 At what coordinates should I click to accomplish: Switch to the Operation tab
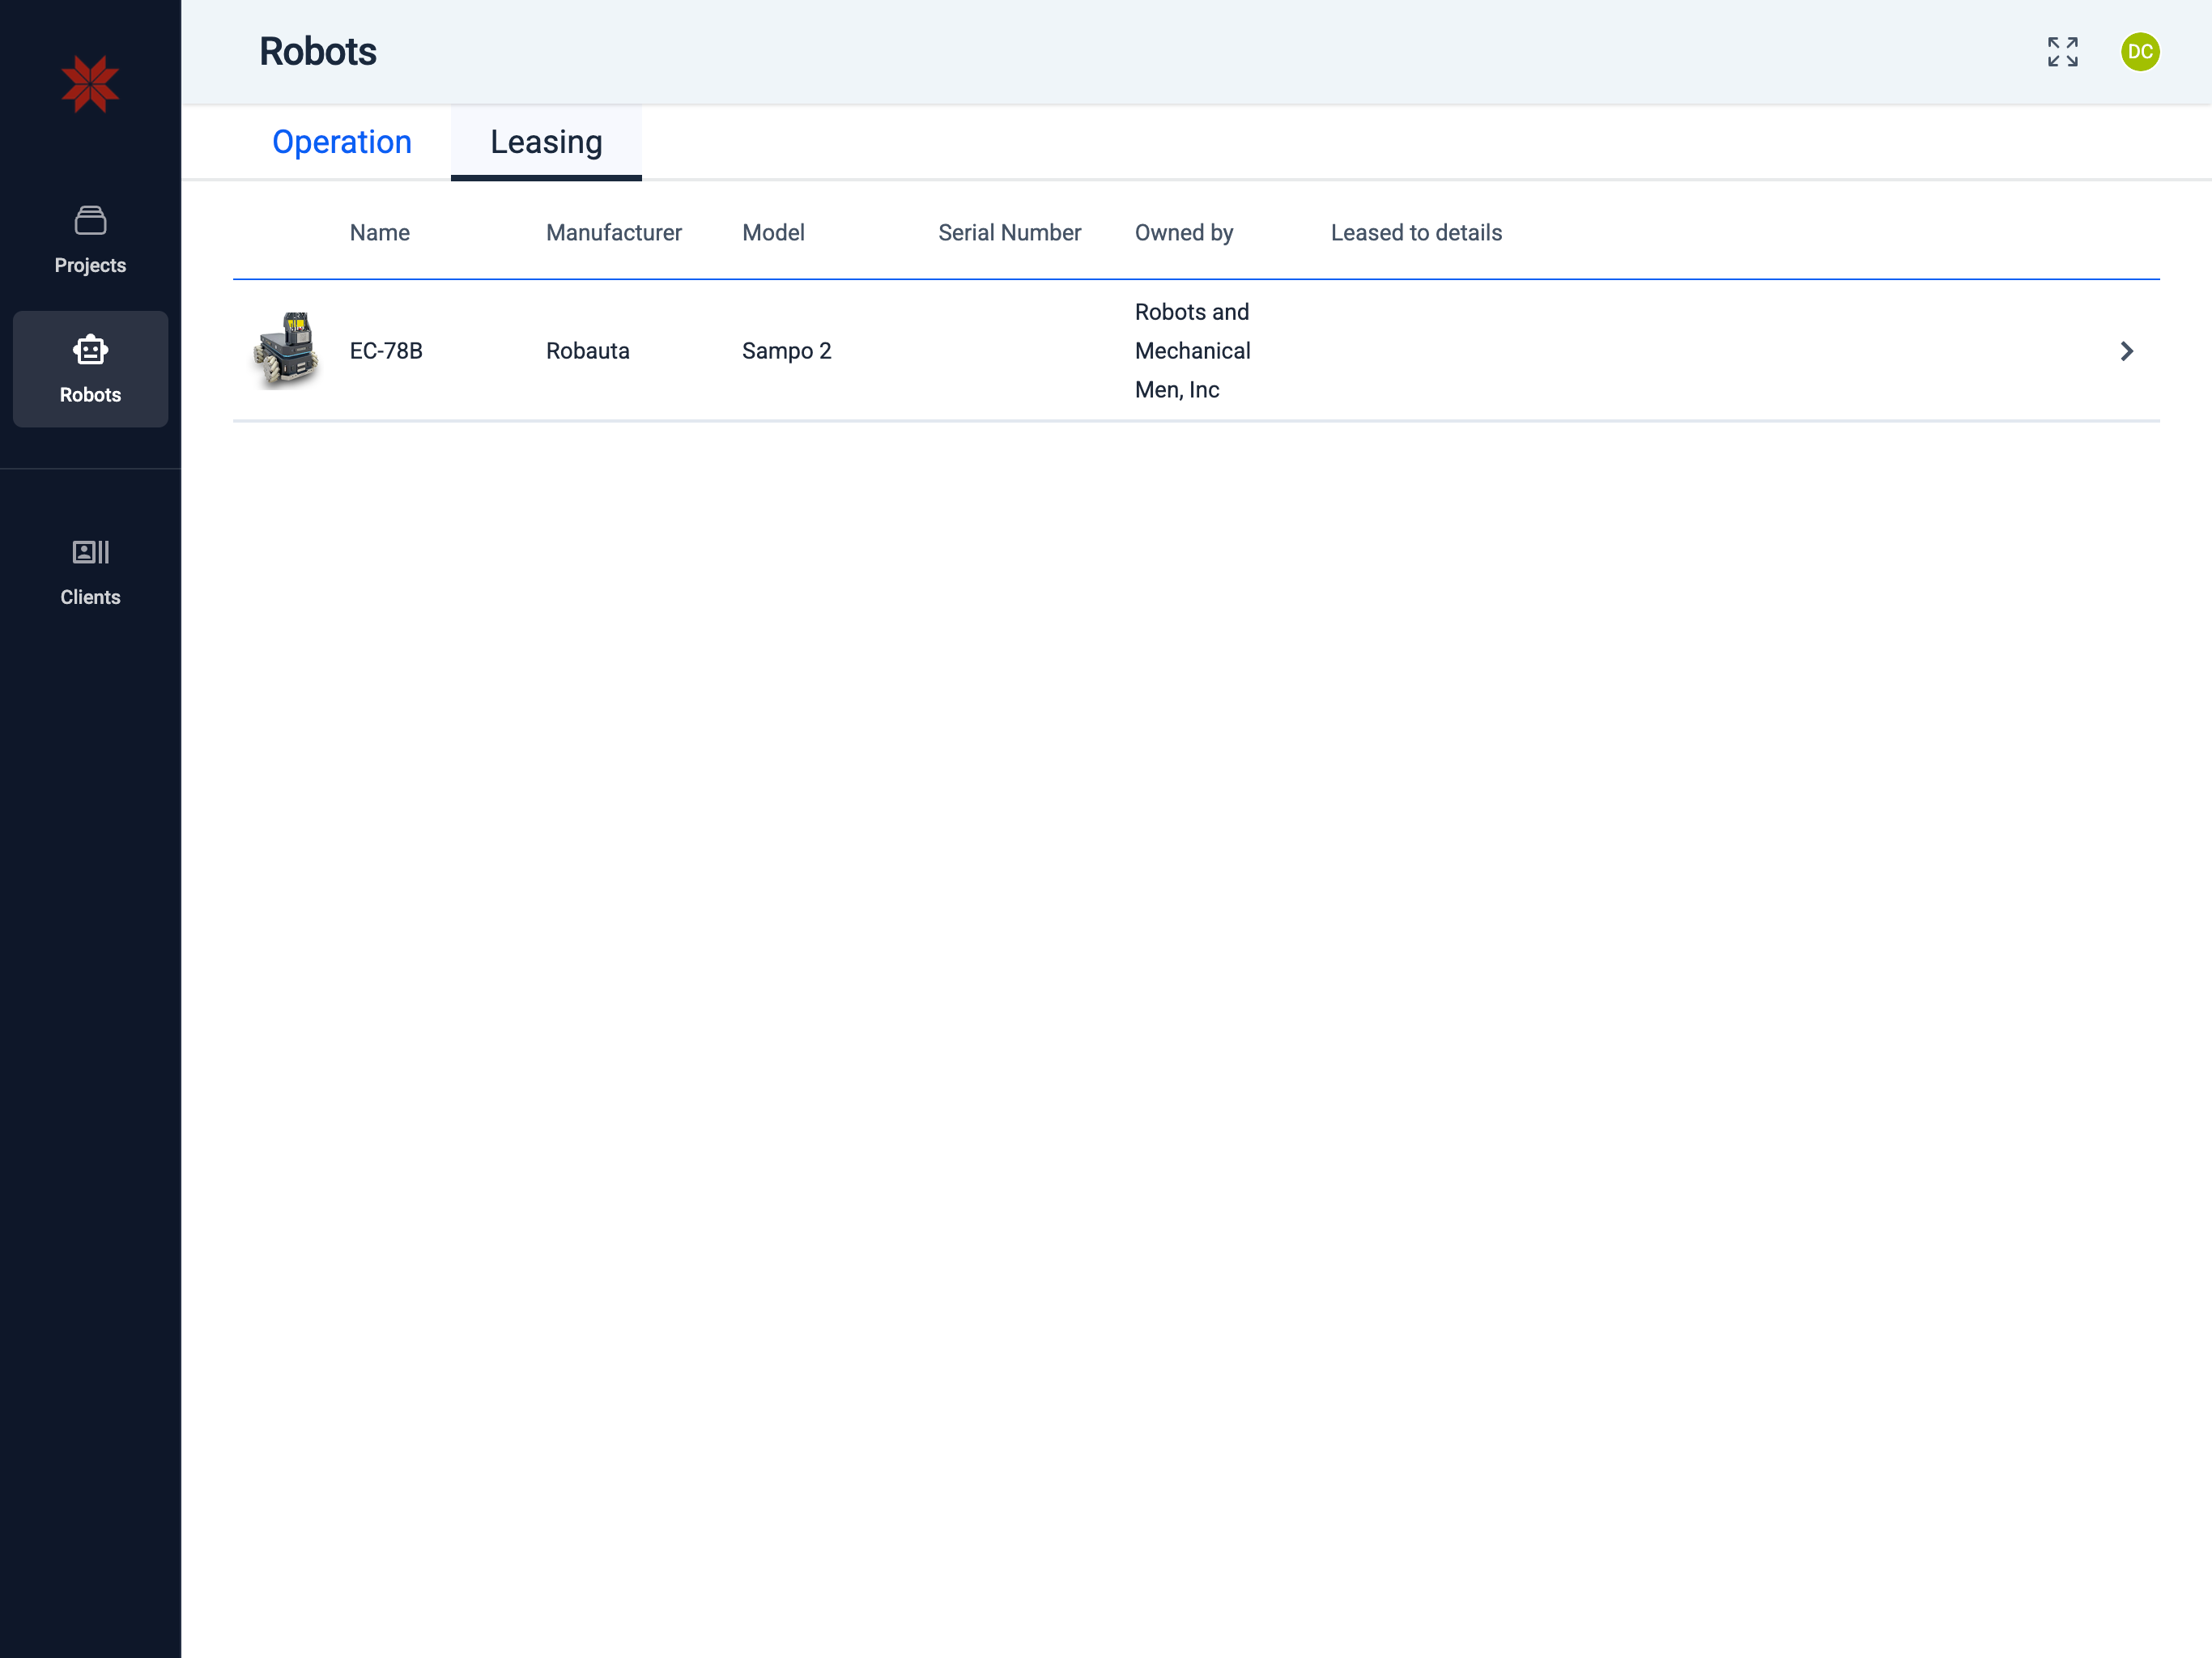[341, 142]
